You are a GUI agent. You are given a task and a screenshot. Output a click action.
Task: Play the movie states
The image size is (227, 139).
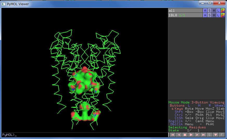coord(191,135)
